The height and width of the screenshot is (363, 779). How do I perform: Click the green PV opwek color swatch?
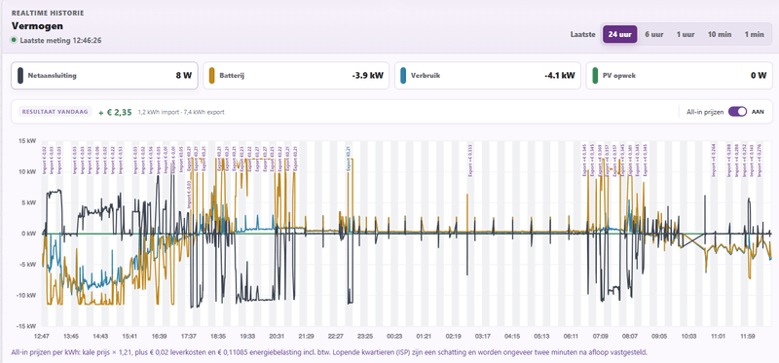click(x=595, y=76)
